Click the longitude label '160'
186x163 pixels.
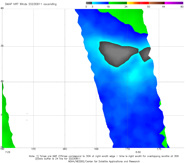coord(65,149)
